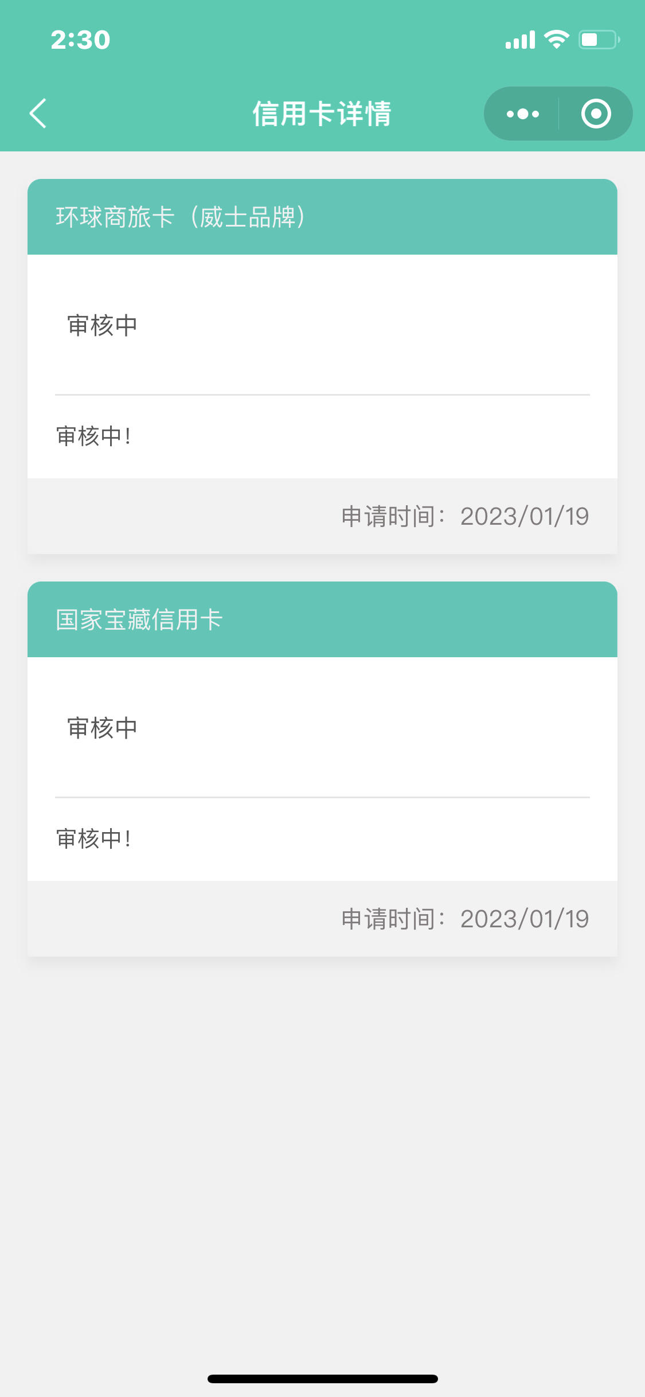Open the 环球商旅卡（威士品牌）card header
645x1397 pixels.
322,217
